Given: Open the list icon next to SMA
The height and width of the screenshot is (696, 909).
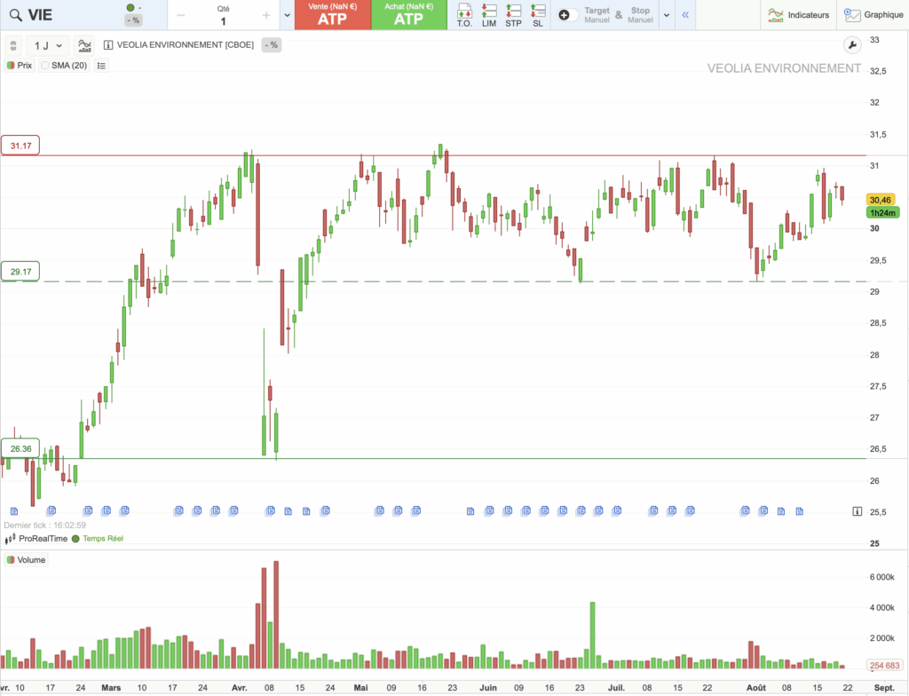Looking at the screenshot, I should point(101,65).
